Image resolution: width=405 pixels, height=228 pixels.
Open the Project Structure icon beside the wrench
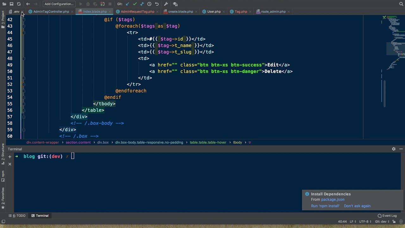175,4
